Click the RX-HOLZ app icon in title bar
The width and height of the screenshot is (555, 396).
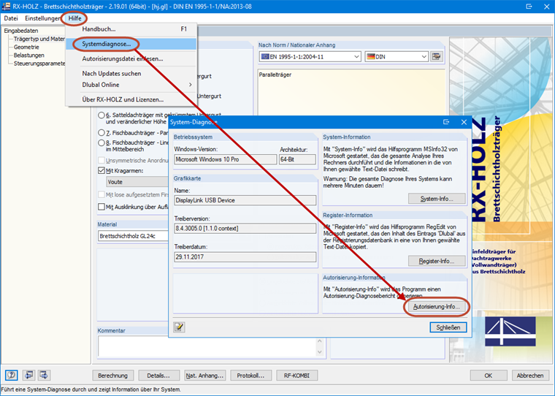(6, 6)
